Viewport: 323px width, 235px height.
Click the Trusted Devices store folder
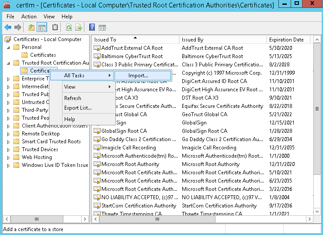click(x=40, y=149)
